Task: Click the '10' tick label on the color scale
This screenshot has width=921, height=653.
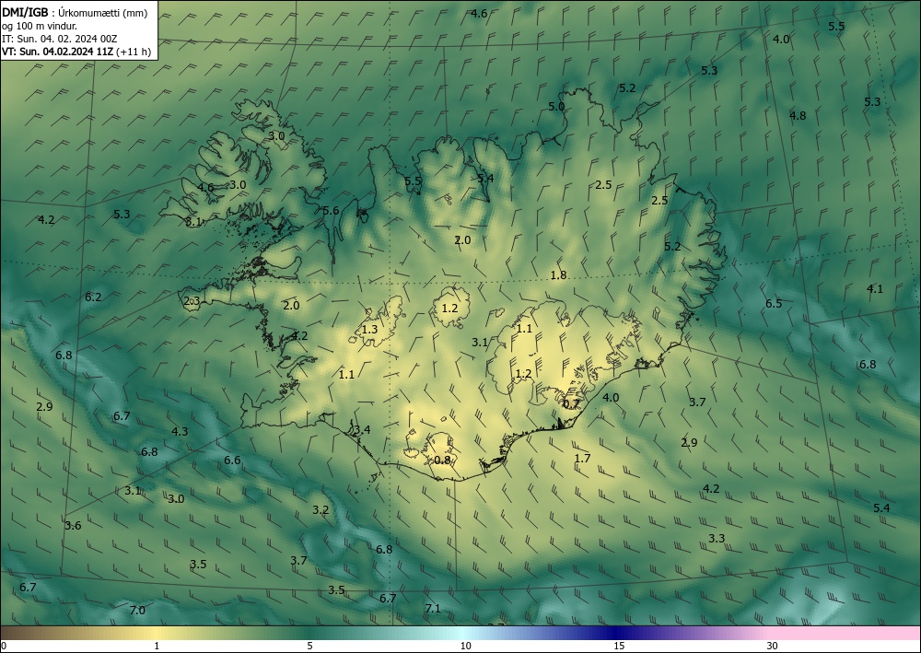Action: (465, 646)
